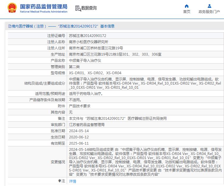Click 国家药品监督管理局 site title
Viewport: 224px width, 186px height.
click(44, 7)
